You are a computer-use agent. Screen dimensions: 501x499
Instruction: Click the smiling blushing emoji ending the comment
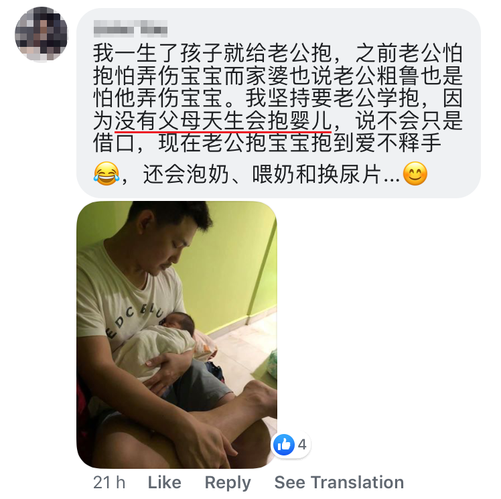pos(415,173)
